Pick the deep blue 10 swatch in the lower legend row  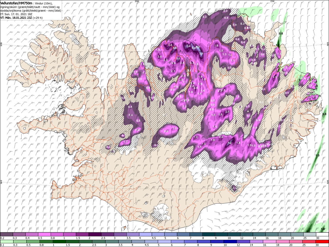[230, 241]
